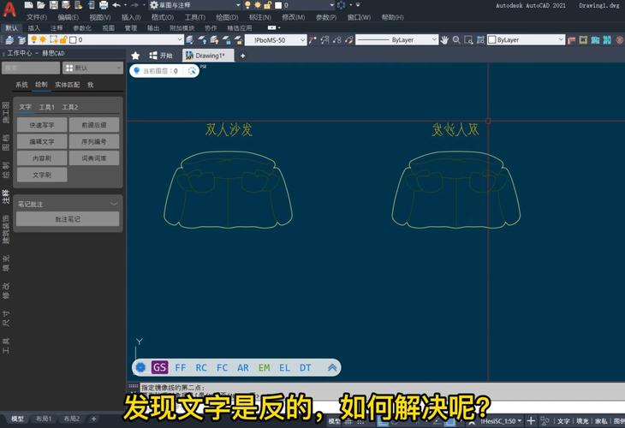Open the workspace dropdown 草图与注释

point(195,5)
